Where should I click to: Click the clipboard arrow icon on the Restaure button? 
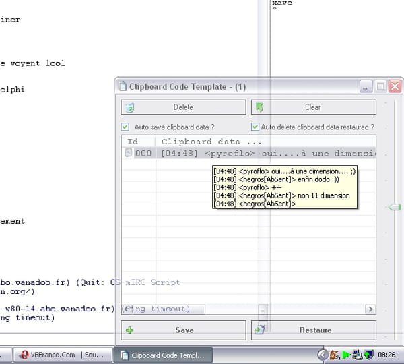point(260,330)
